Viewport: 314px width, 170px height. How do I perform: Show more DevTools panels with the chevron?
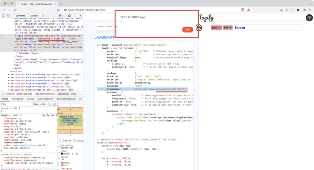click(43, 16)
